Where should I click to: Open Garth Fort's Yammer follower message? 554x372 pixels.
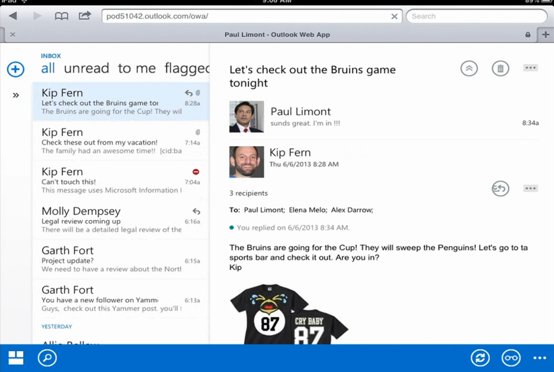(121, 298)
